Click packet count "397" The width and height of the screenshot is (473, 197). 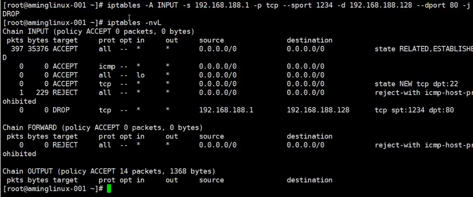point(17,49)
